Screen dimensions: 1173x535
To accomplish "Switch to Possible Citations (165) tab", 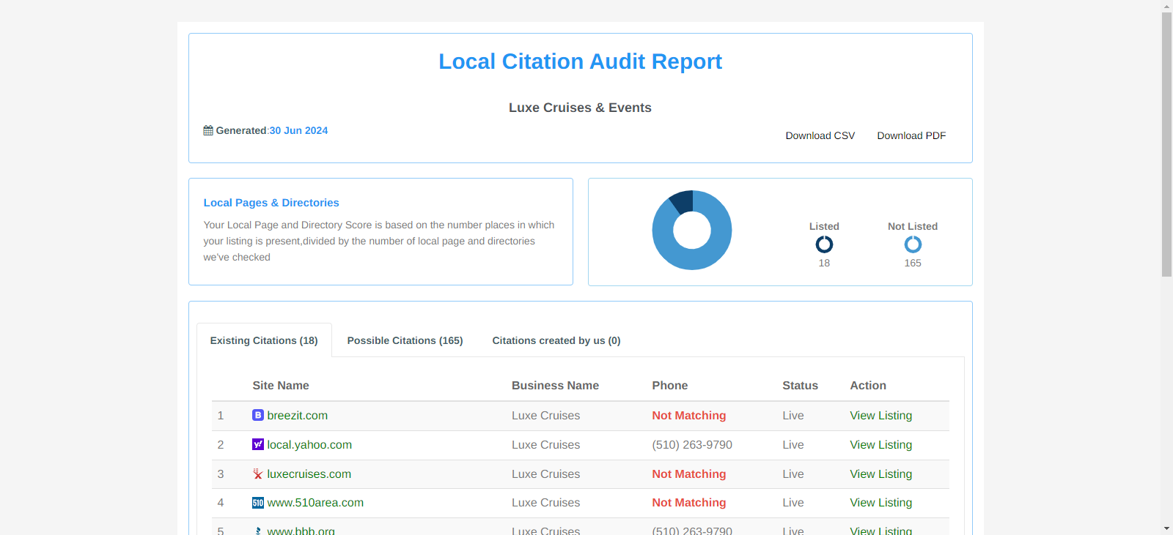I will click(x=405, y=340).
